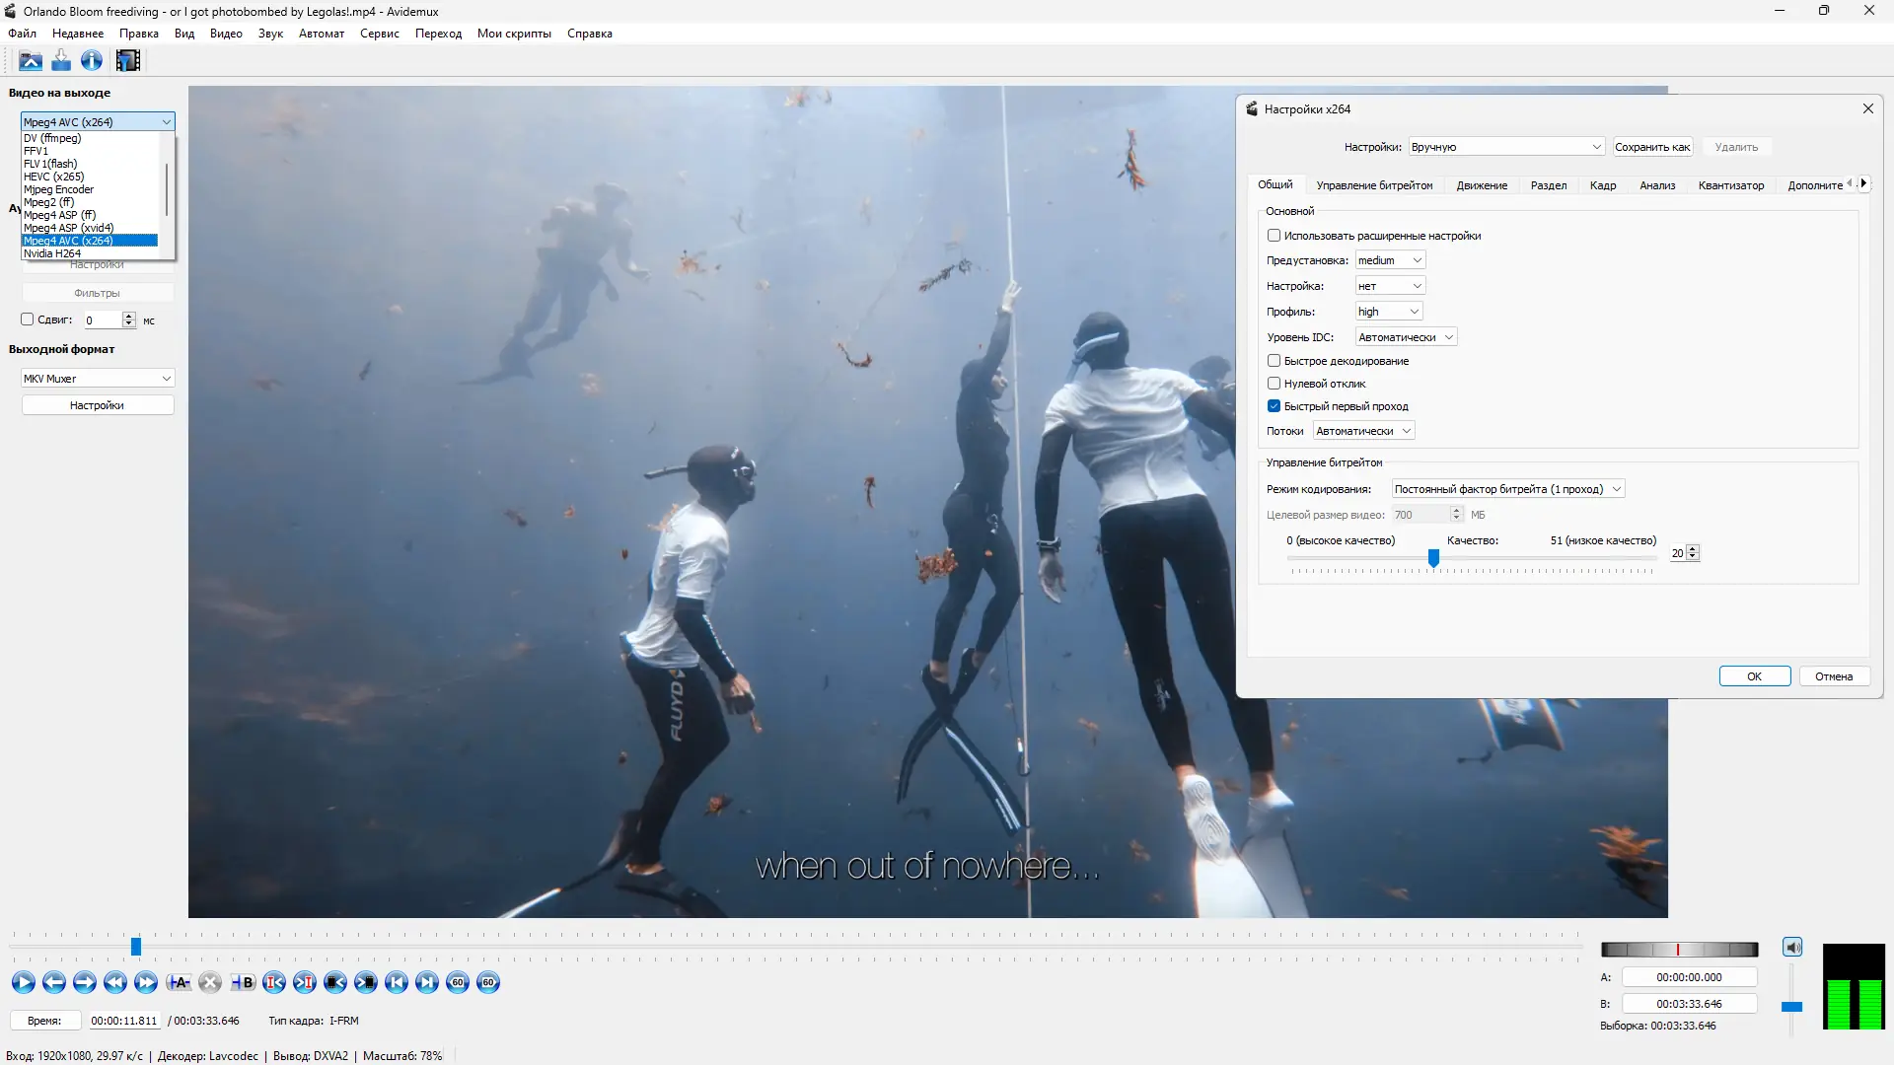This screenshot has width=1894, height=1065.
Task: Expand the Предустановка medium dropdown
Action: coord(1390,260)
